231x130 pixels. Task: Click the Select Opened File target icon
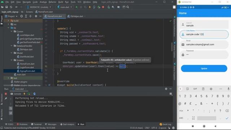click(x=22, y=16)
